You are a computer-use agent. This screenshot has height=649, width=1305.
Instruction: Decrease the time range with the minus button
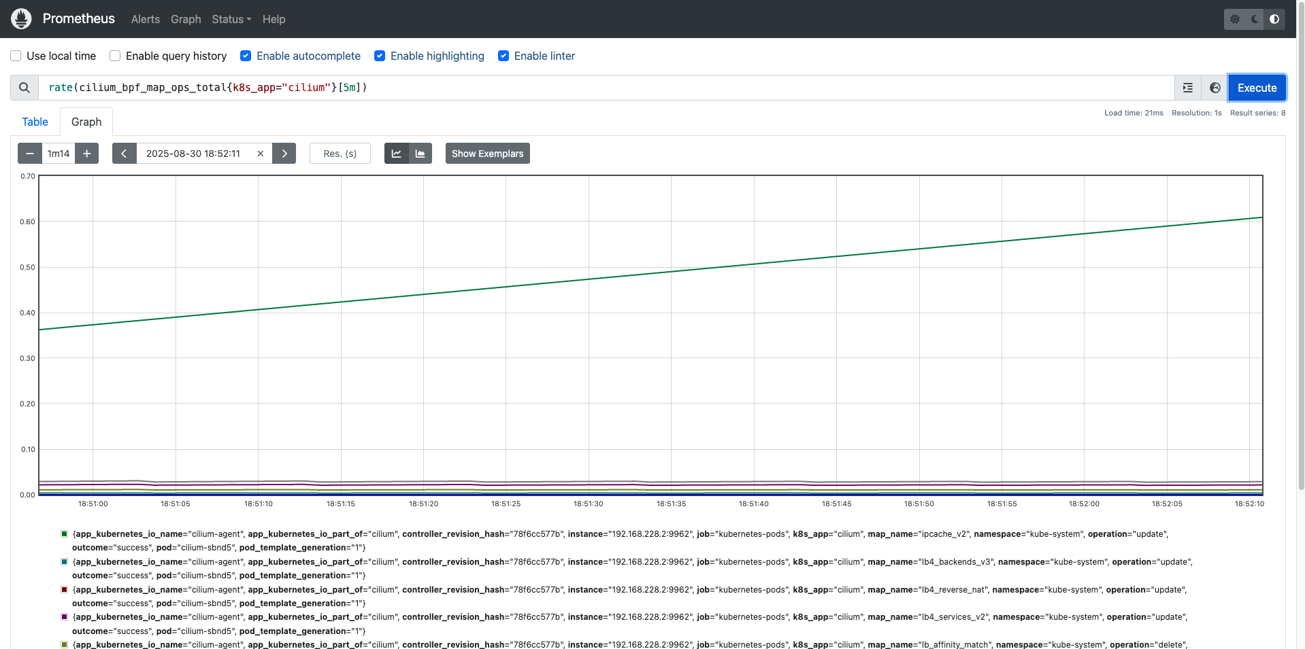click(30, 154)
